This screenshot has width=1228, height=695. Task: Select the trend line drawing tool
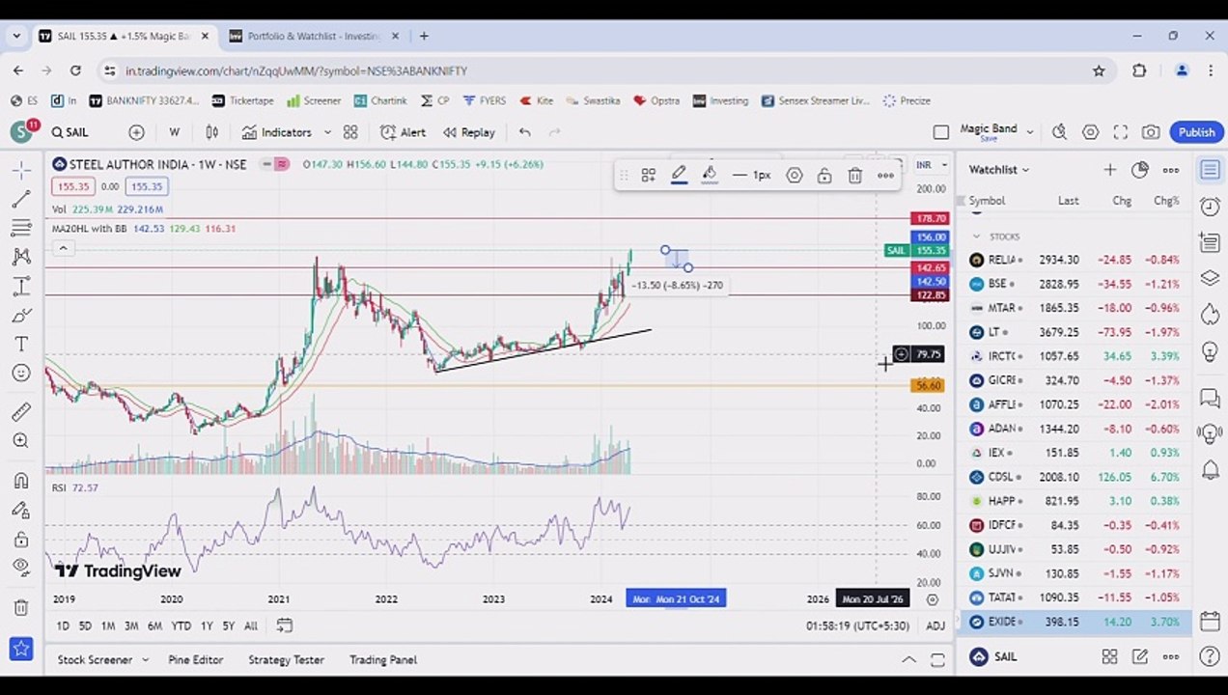20,199
